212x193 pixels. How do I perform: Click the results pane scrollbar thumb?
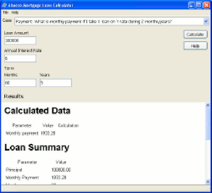[208, 124]
